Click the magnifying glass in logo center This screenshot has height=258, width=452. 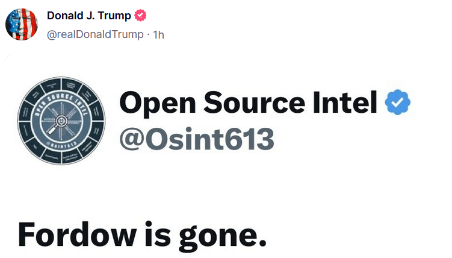coord(58,124)
